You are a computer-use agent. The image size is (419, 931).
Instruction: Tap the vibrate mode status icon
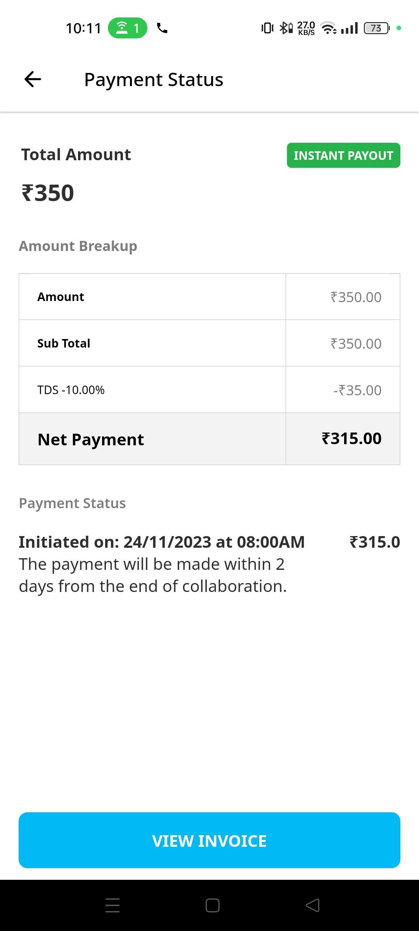267,28
